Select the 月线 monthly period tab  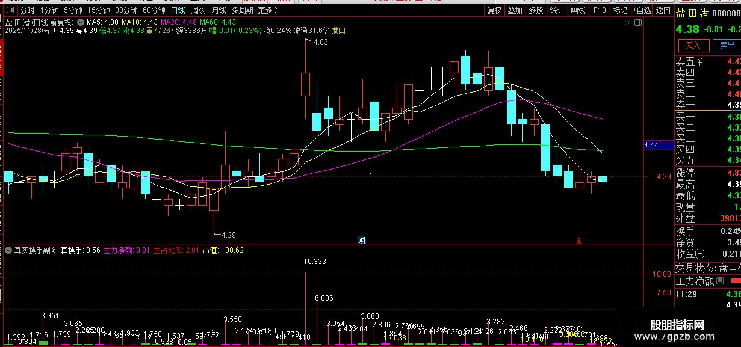click(x=219, y=10)
